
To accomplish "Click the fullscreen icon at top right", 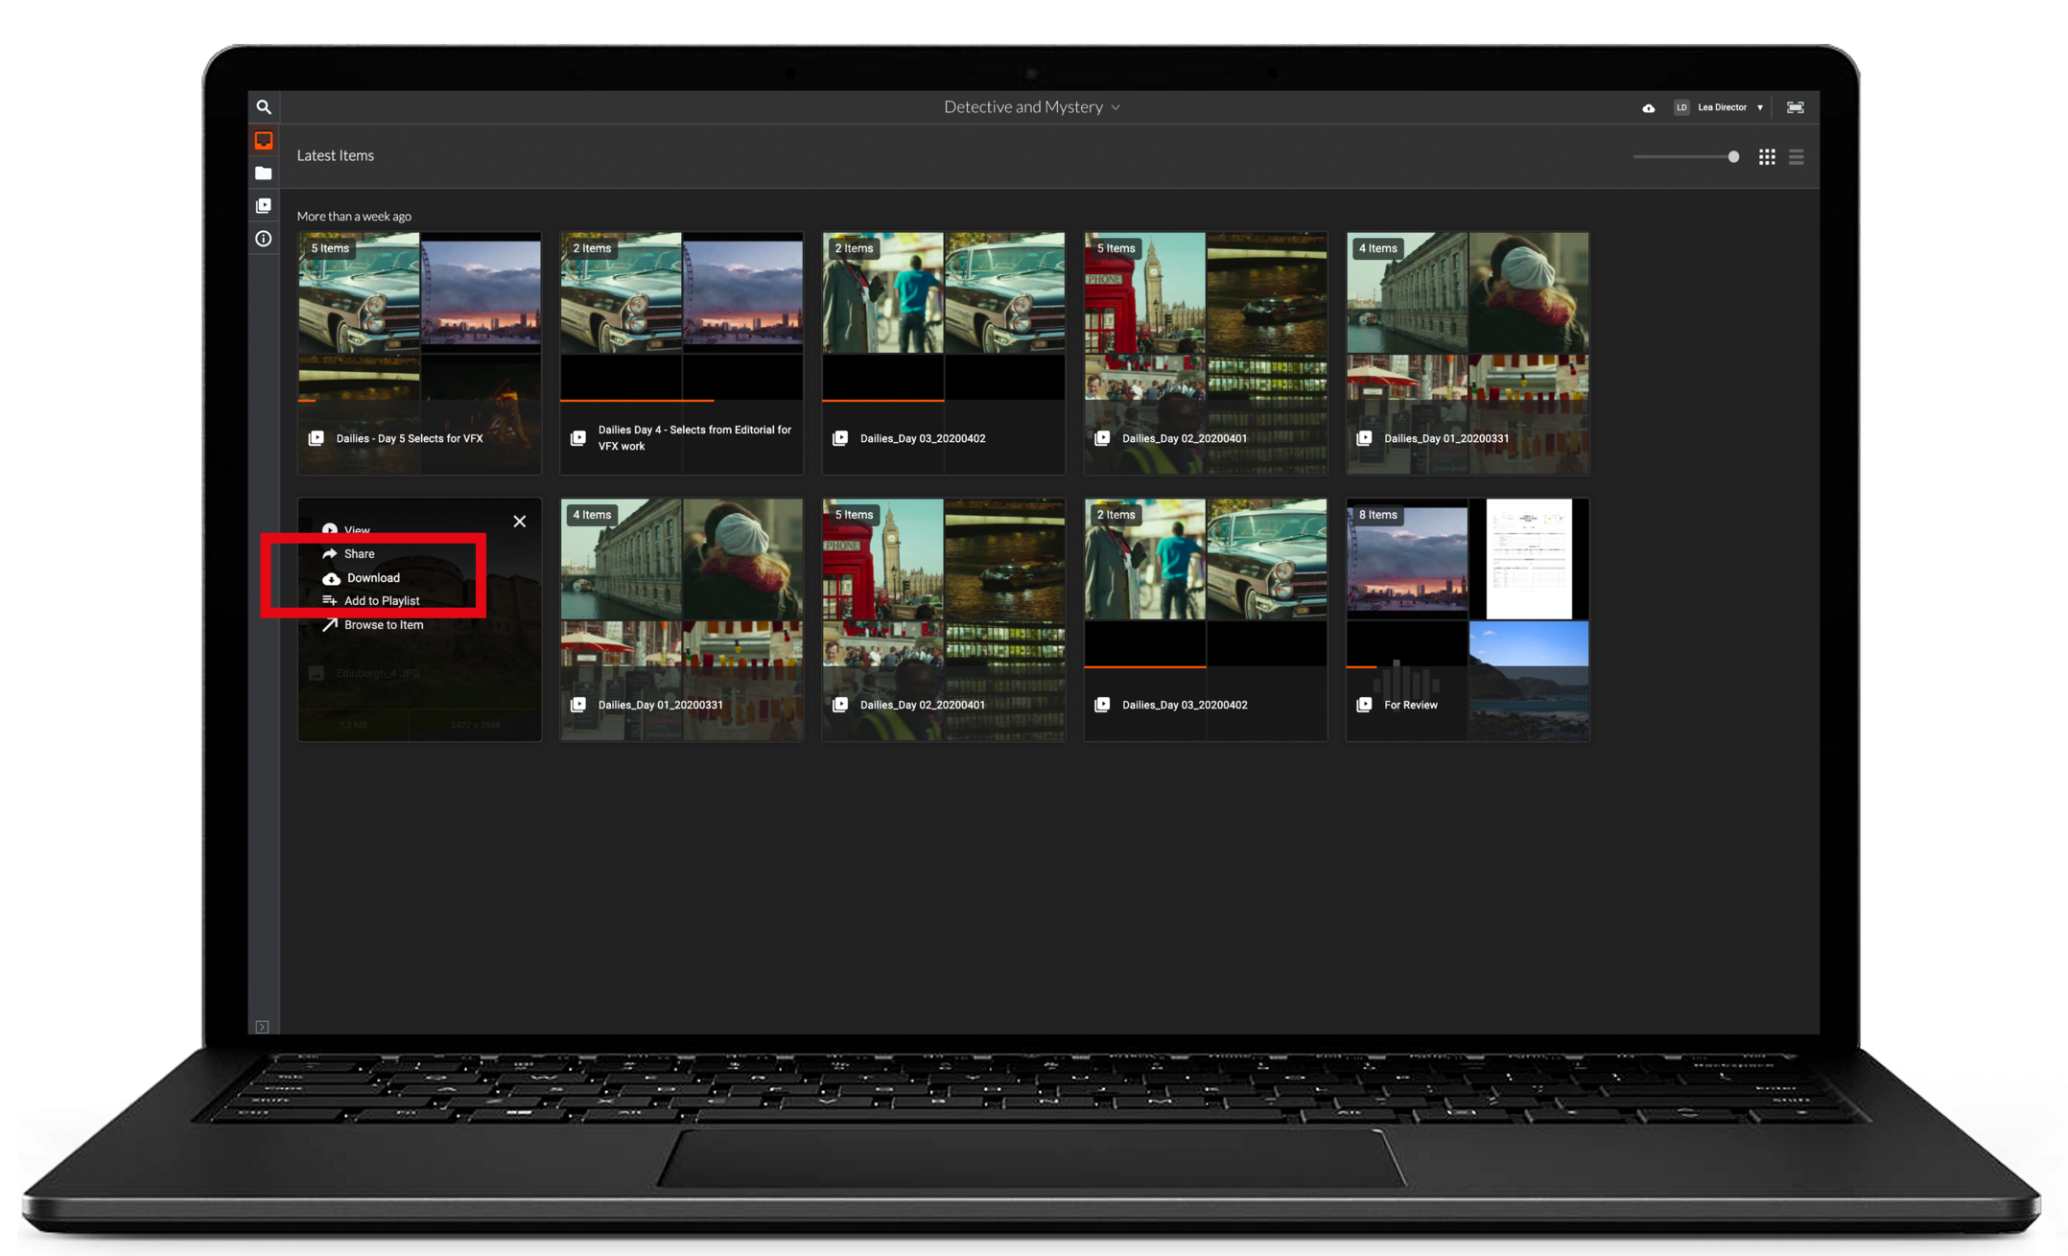I will coord(1795,107).
